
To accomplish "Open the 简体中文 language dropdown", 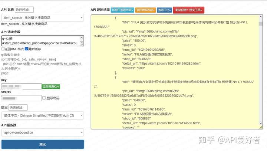I will pyautogui.click(x=43, y=115).
